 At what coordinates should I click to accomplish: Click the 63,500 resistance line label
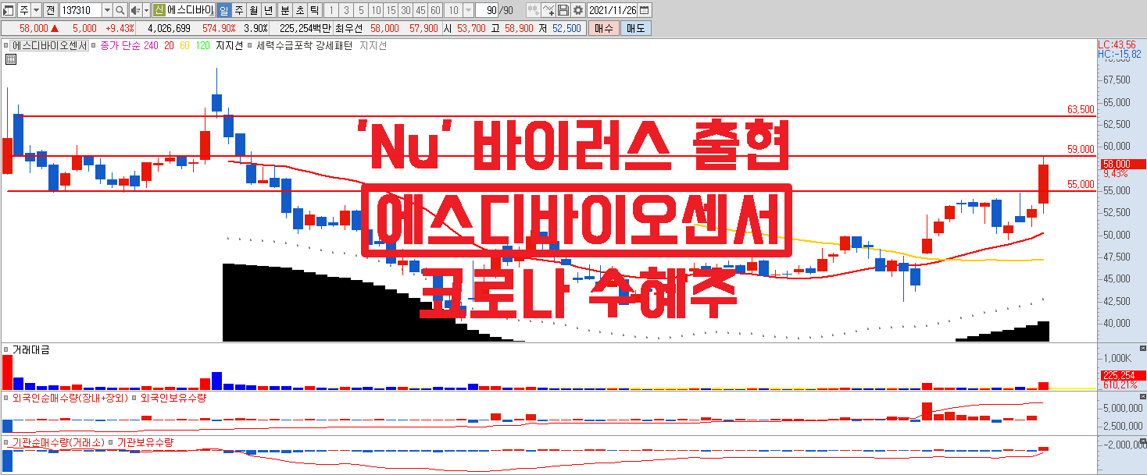click(1081, 109)
